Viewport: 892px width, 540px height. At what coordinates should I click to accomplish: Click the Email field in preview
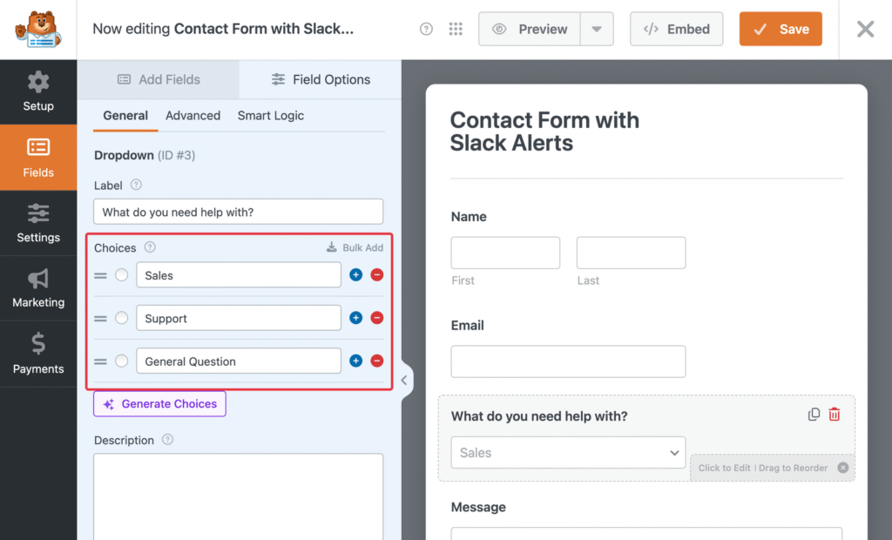pos(568,361)
